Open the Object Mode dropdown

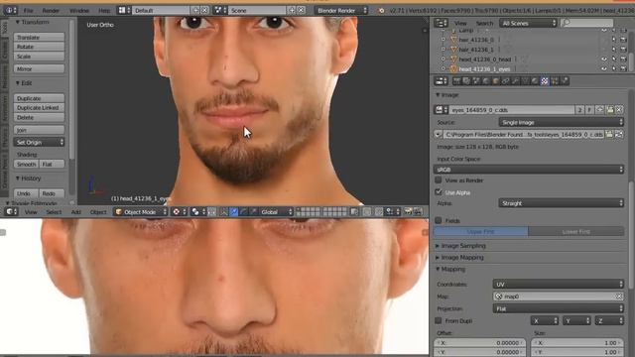[x=141, y=211]
